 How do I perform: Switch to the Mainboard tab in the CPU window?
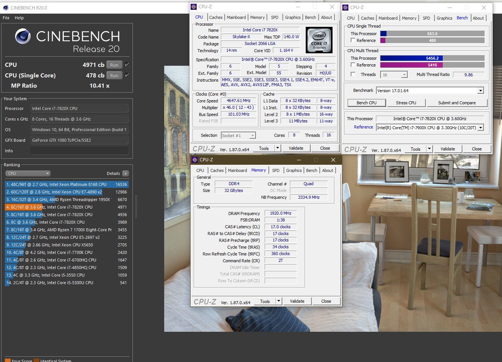[236, 17]
